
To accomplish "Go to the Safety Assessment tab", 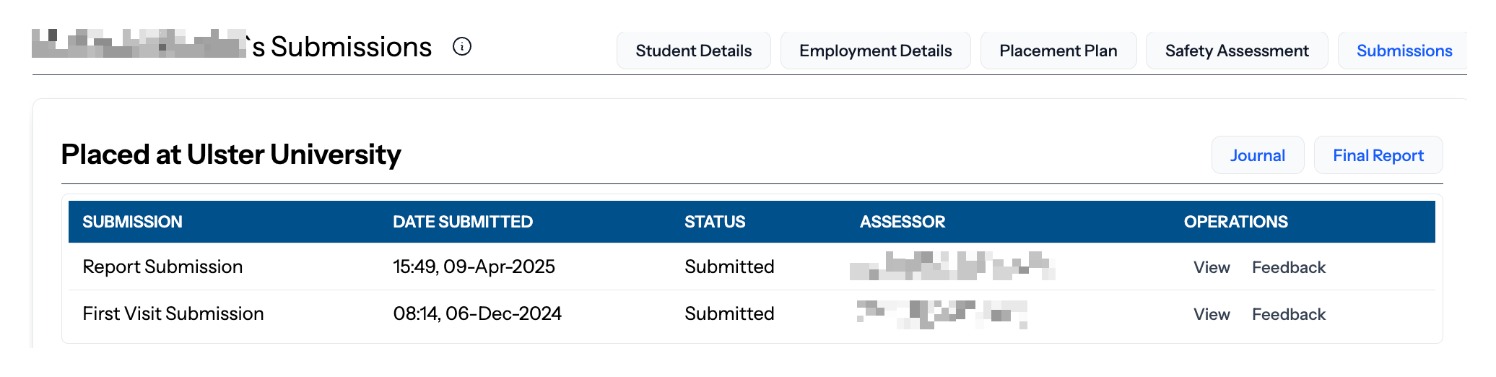I will coord(1237,51).
